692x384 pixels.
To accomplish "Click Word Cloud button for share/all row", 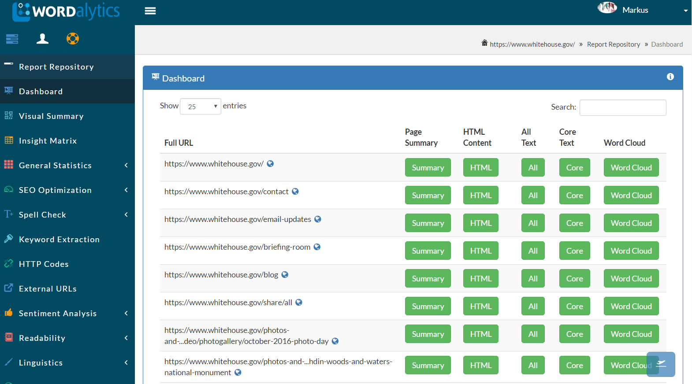I will click(x=631, y=306).
